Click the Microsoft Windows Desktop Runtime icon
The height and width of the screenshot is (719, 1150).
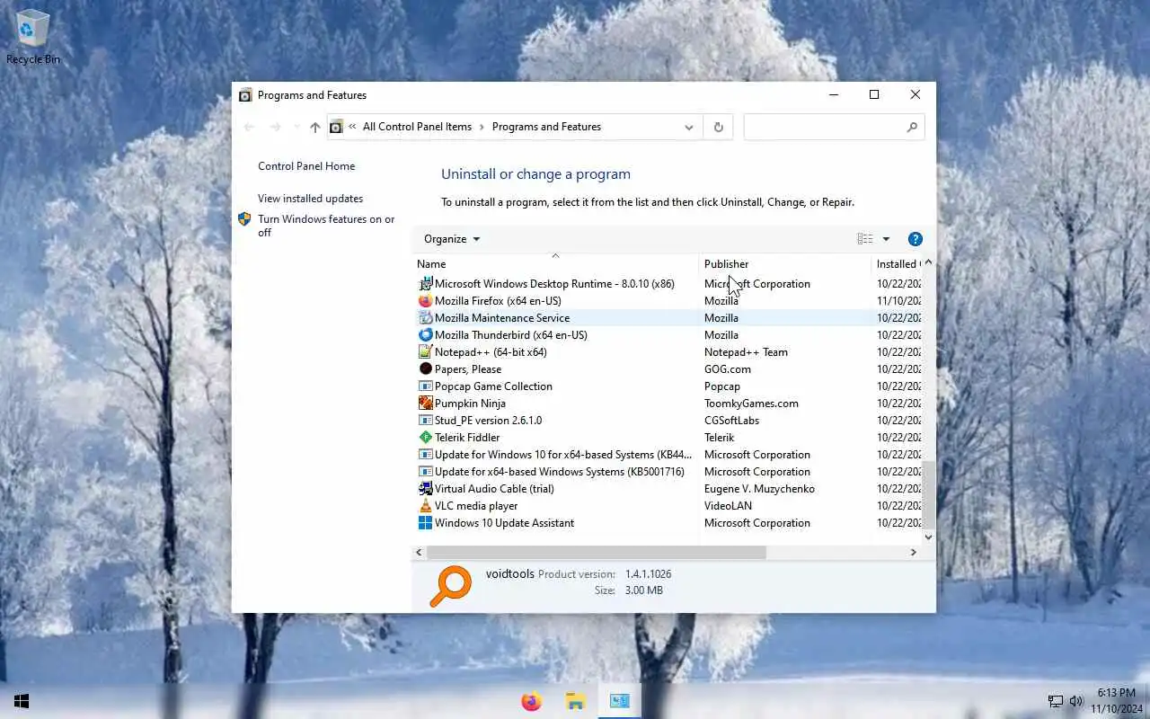coord(426,284)
